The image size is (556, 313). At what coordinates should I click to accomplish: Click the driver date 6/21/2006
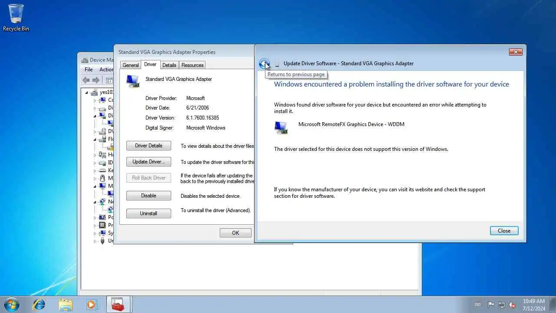(x=198, y=108)
